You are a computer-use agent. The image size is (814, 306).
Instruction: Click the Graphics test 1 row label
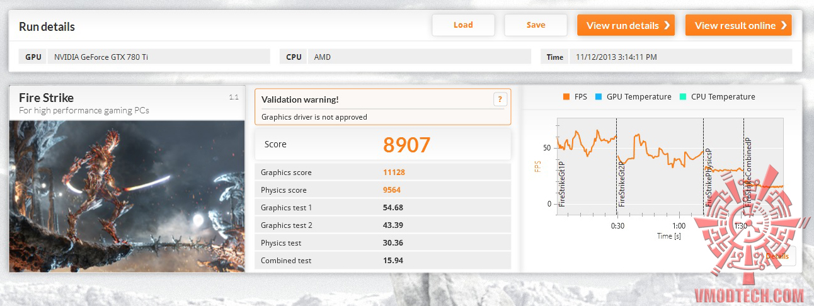tap(286, 208)
